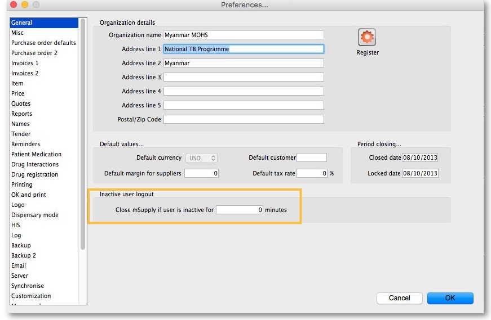The width and height of the screenshot is (491, 320).
Task: Click the Closed date field
Action: click(x=420, y=157)
